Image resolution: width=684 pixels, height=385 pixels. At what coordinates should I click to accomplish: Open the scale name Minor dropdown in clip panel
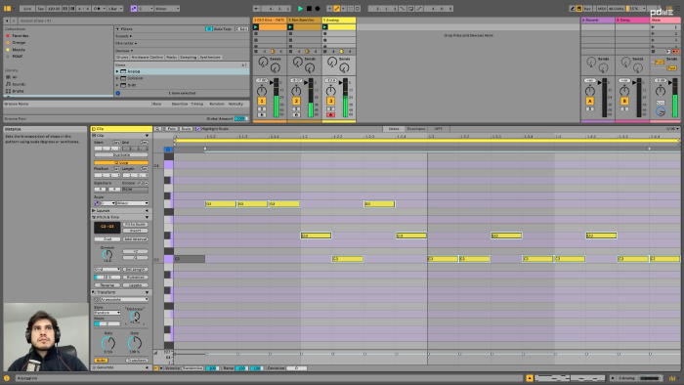(x=133, y=203)
